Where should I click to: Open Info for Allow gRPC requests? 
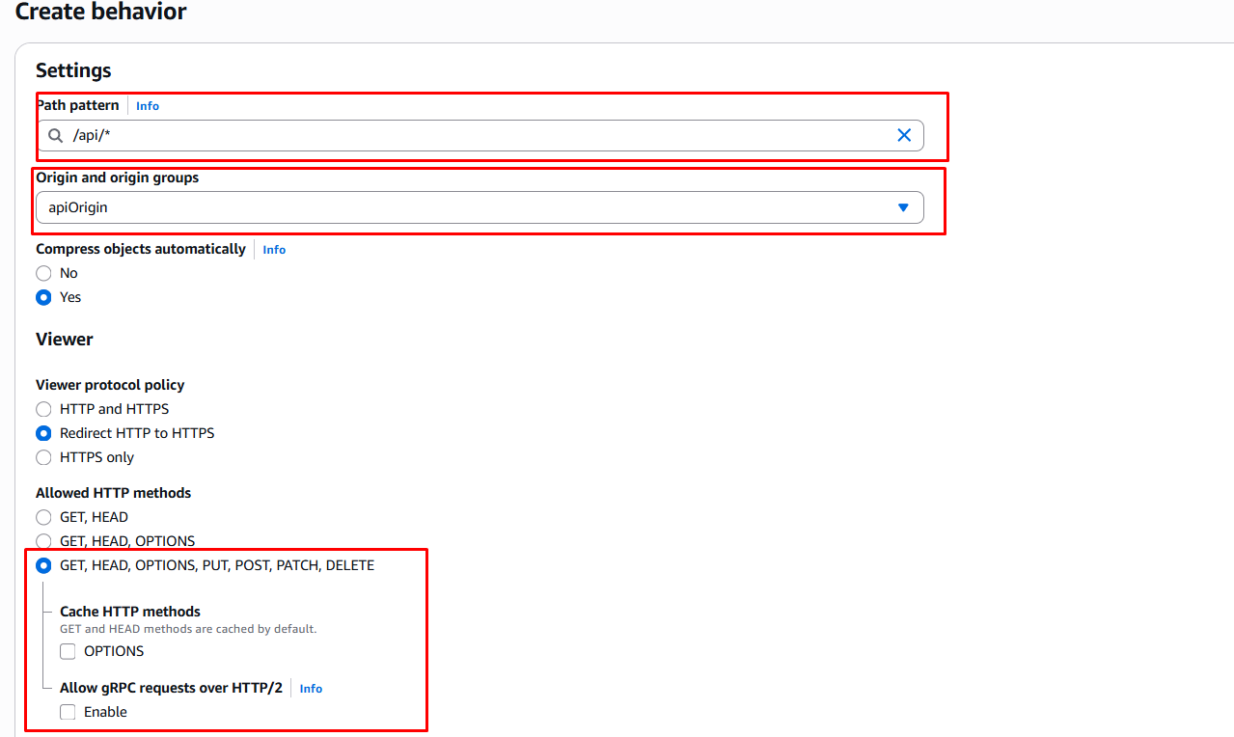[x=311, y=689]
